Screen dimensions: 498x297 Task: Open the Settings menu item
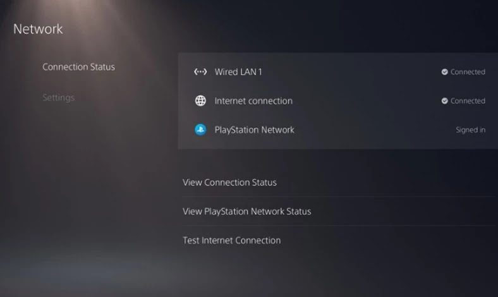(x=58, y=97)
